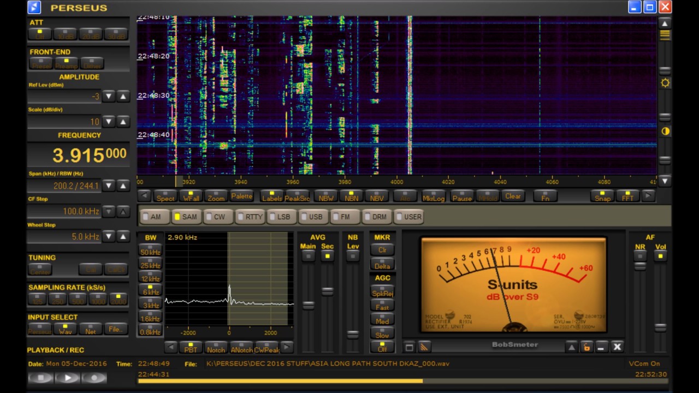Screen dimensions: 699x393
Task: Adjust the AF Vol slider handle
Action: click(x=661, y=327)
